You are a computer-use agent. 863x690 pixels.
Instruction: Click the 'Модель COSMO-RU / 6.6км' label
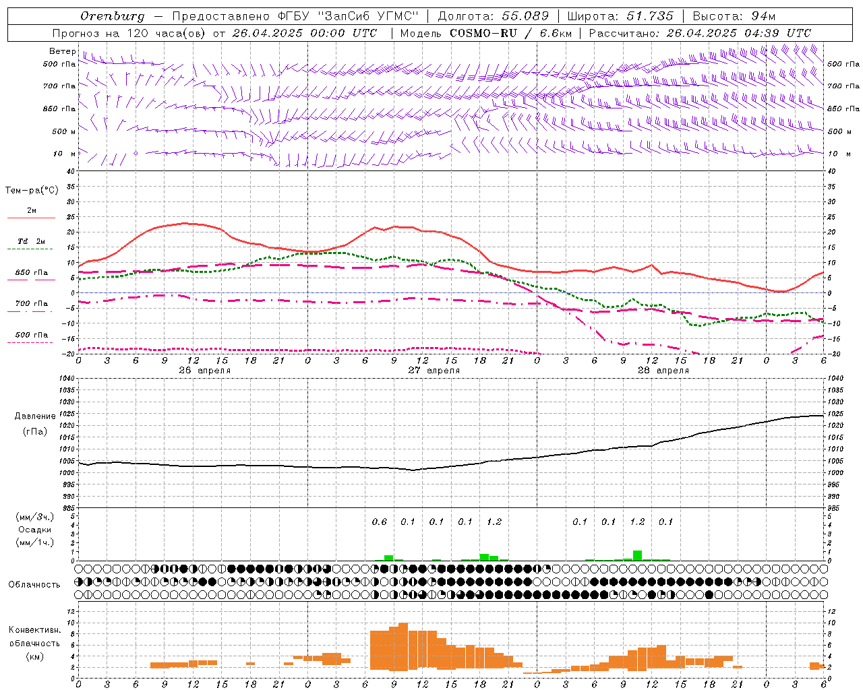(486, 33)
